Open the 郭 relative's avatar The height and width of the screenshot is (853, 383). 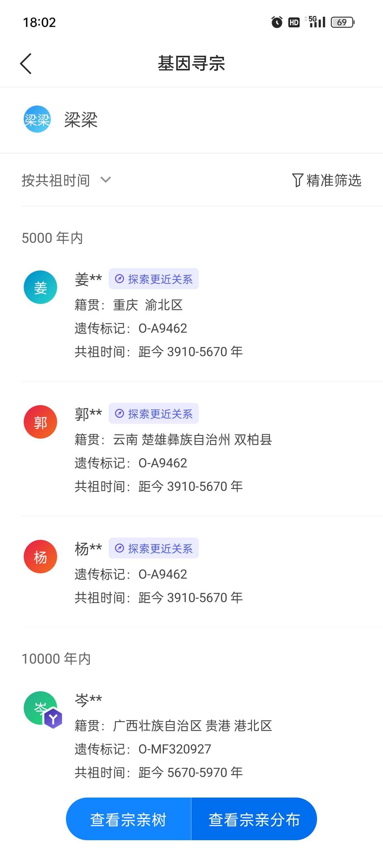[40, 422]
